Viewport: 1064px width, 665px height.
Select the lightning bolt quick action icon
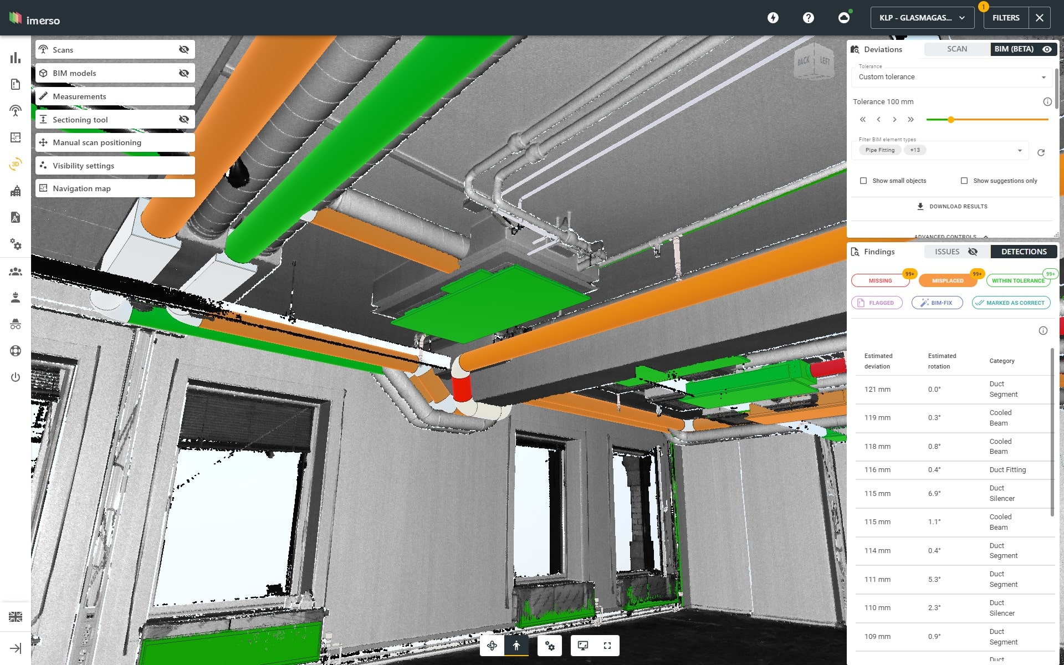773,17
